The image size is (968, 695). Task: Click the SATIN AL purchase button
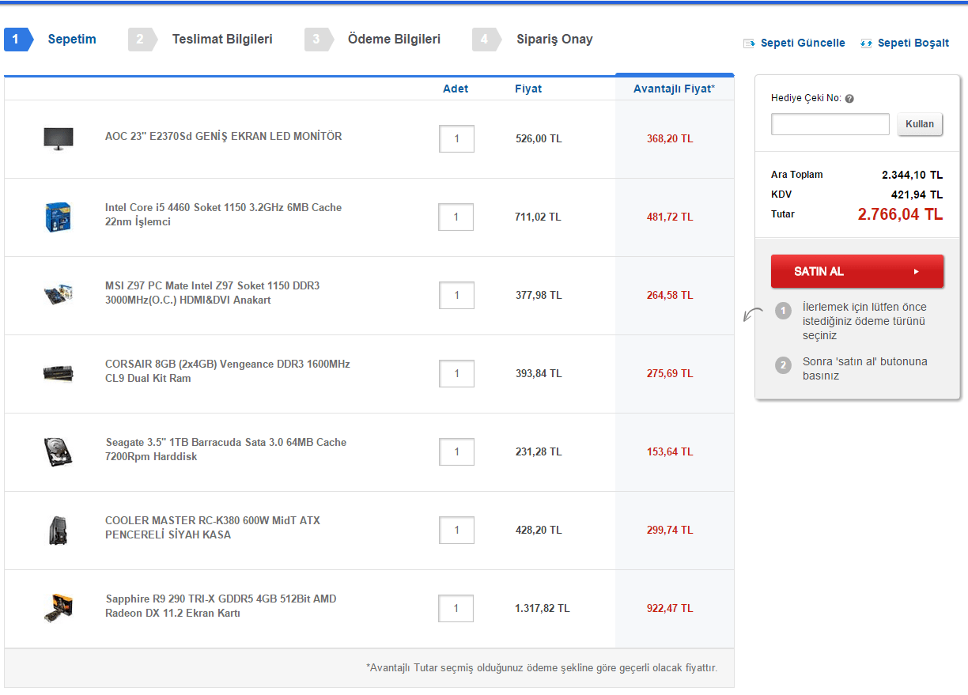857,271
